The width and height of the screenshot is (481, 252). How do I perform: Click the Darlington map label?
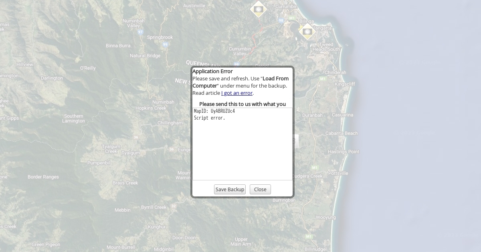tap(52, 78)
